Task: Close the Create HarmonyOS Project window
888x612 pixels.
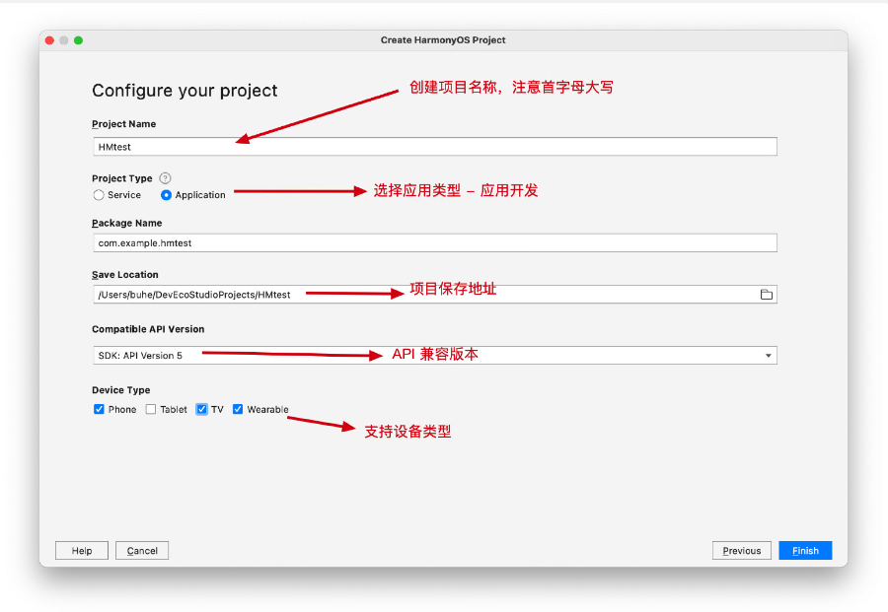Action: pyautogui.click(x=50, y=40)
